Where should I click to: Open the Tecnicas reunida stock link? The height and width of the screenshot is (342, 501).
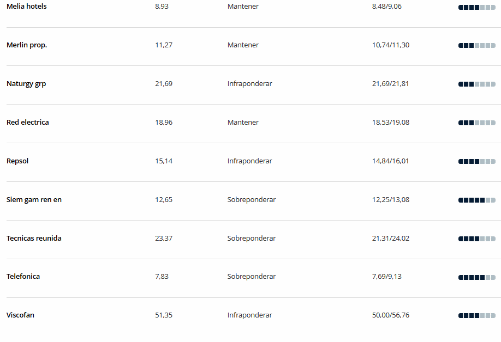coord(34,239)
